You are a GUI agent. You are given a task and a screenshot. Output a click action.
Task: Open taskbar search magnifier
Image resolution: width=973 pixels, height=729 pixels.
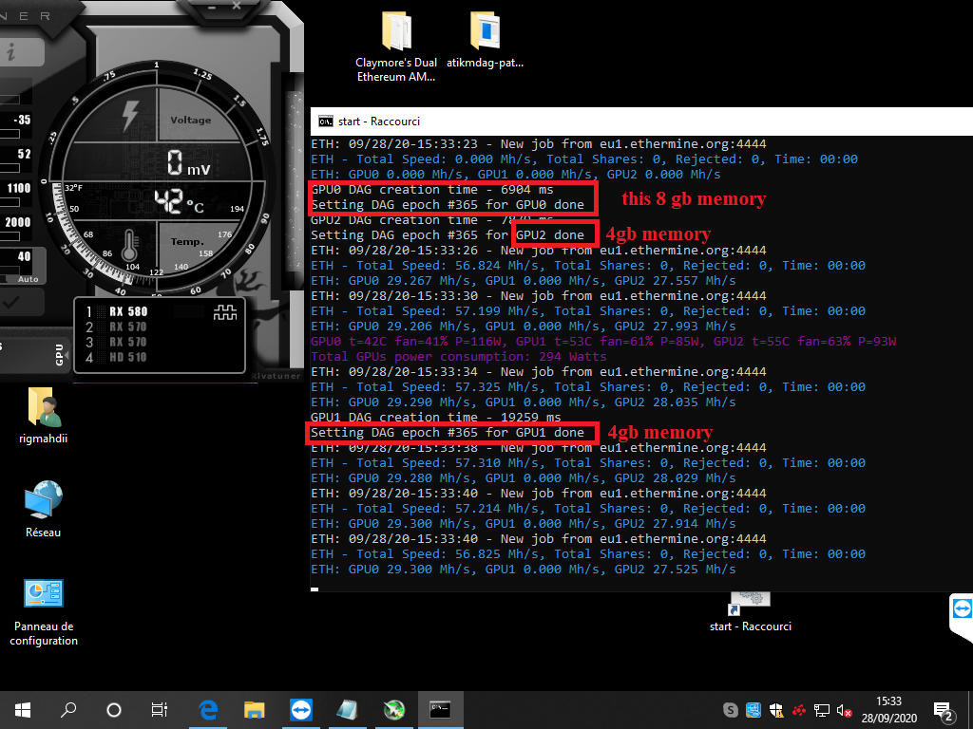68,710
